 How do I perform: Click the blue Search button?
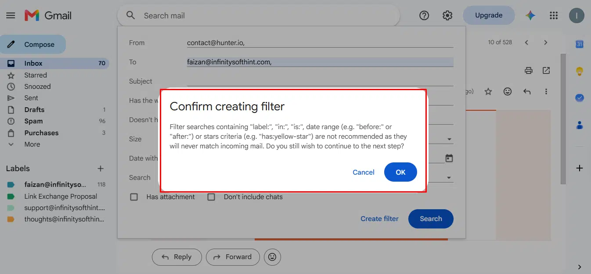431,219
